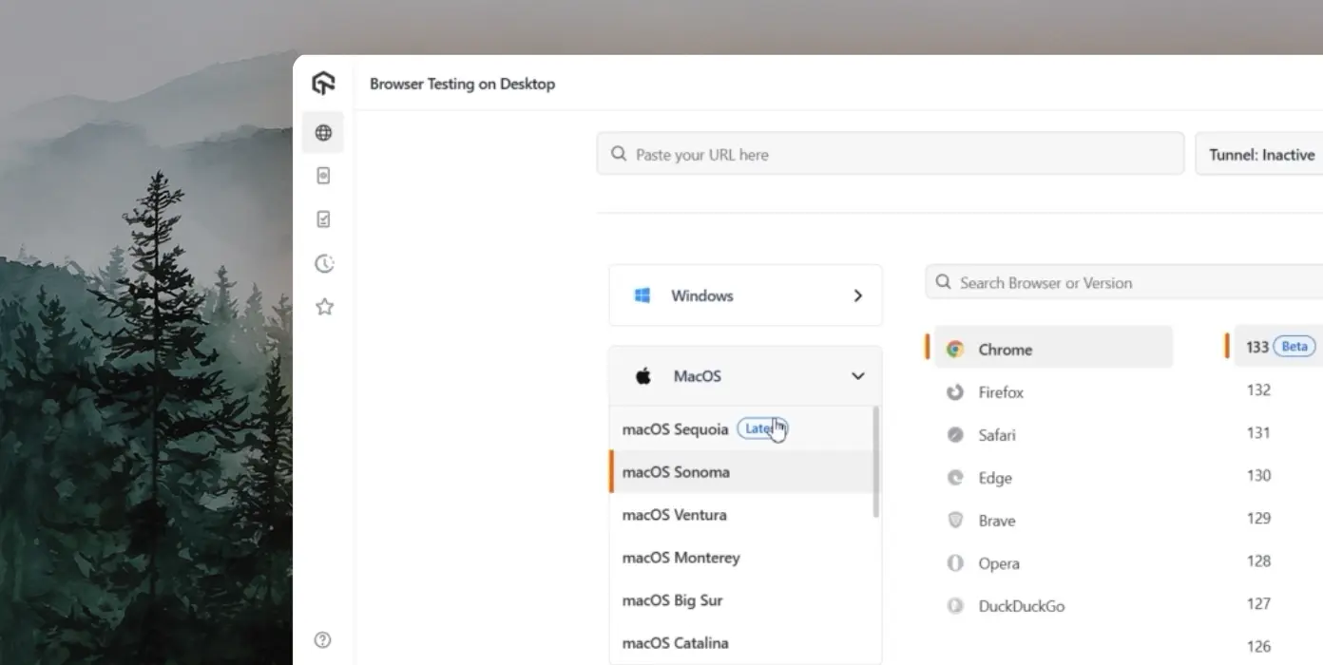The width and height of the screenshot is (1323, 665).
Task: Select macOS Monterey
Action: [x=743, y=558]
